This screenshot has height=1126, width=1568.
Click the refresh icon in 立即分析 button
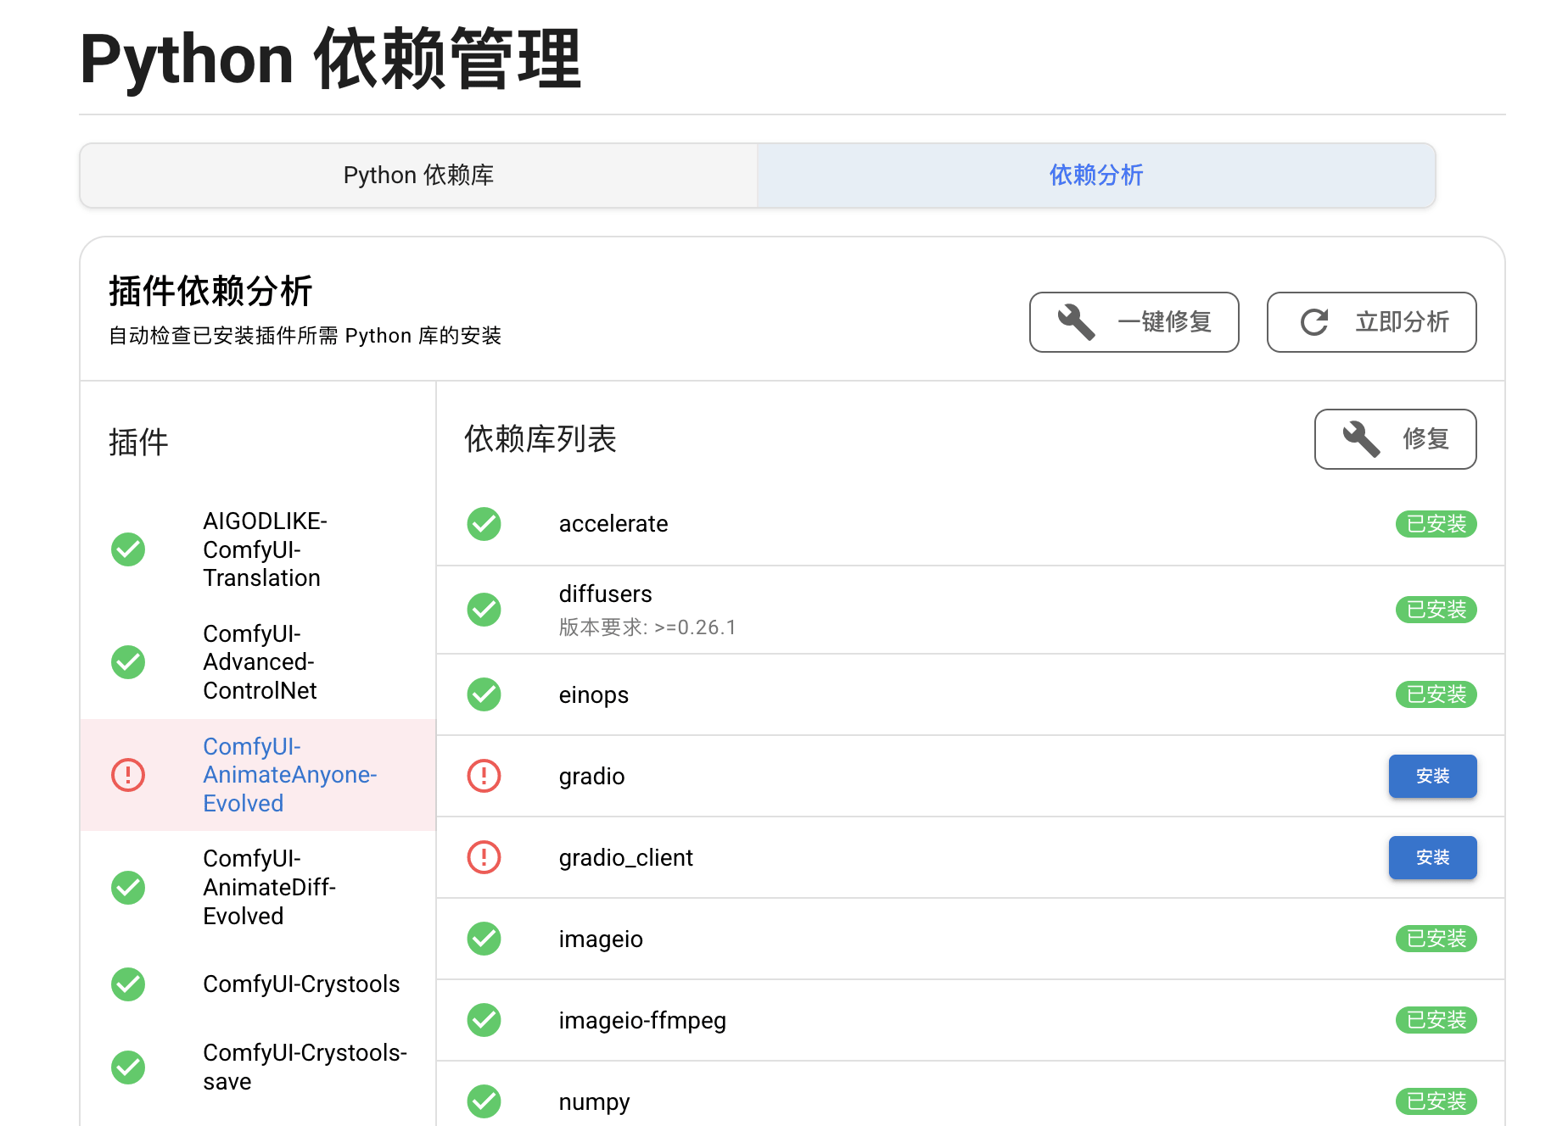1314,322
